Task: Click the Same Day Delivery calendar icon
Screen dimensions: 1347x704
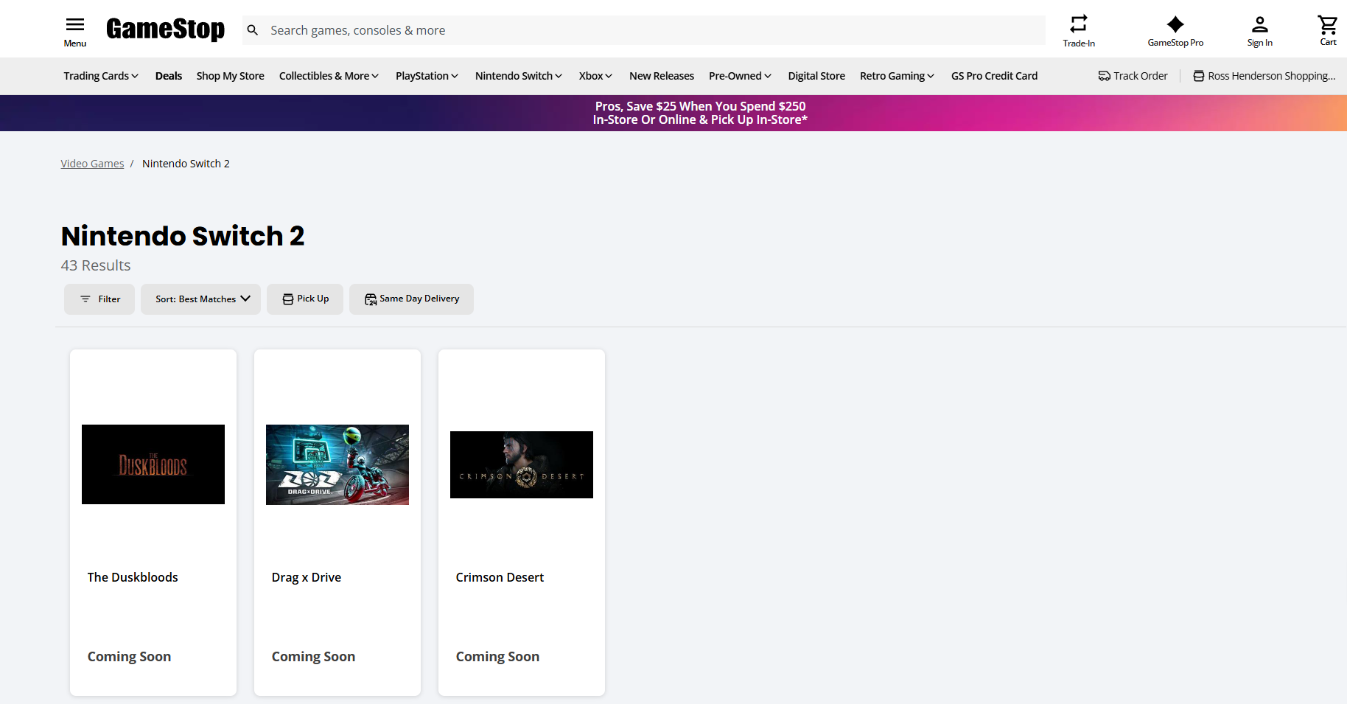Action: click(371, 299)
